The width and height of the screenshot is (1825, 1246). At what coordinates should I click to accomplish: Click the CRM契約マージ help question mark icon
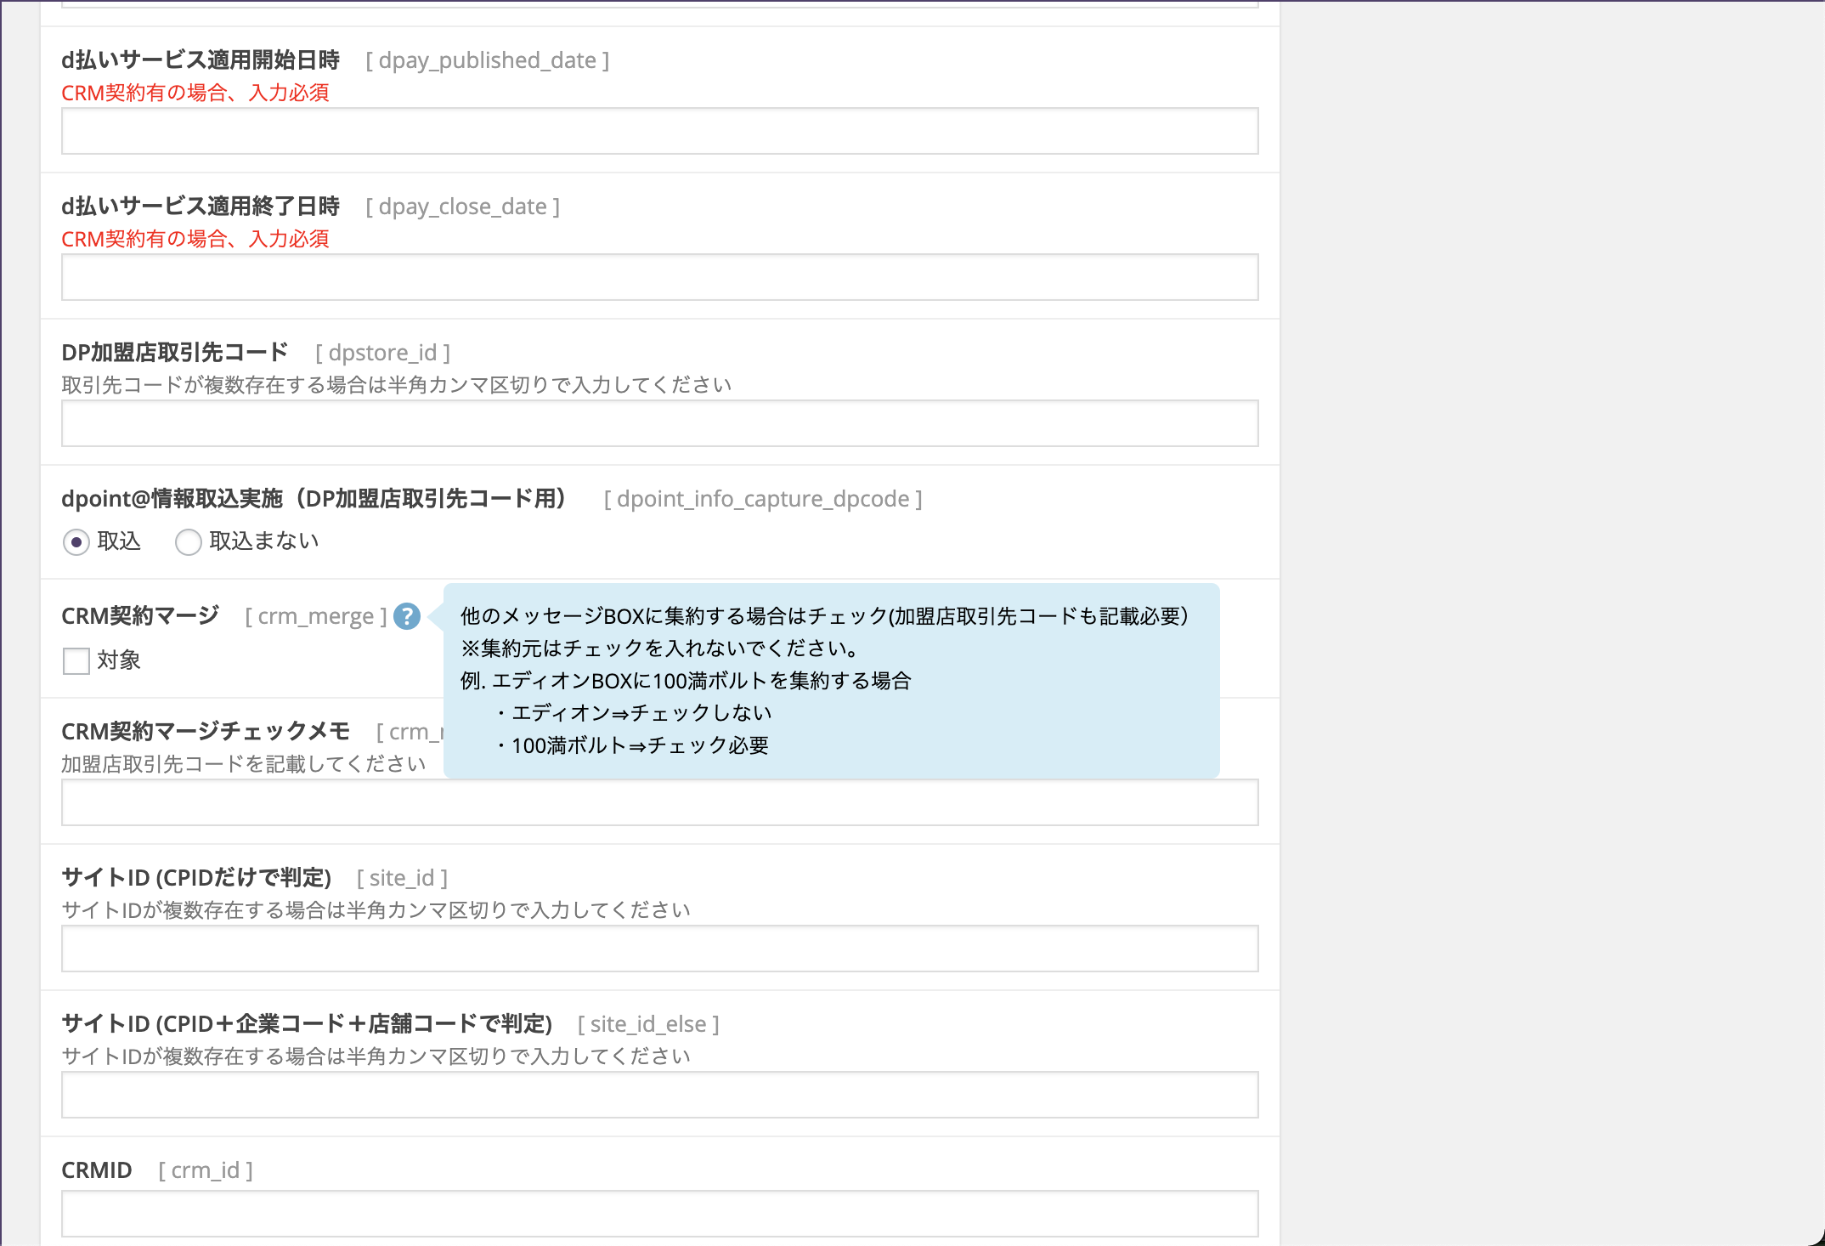coord(407,616)
